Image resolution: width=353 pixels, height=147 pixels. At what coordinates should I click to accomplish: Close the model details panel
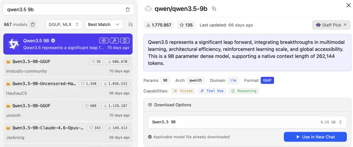pos(349,5)
